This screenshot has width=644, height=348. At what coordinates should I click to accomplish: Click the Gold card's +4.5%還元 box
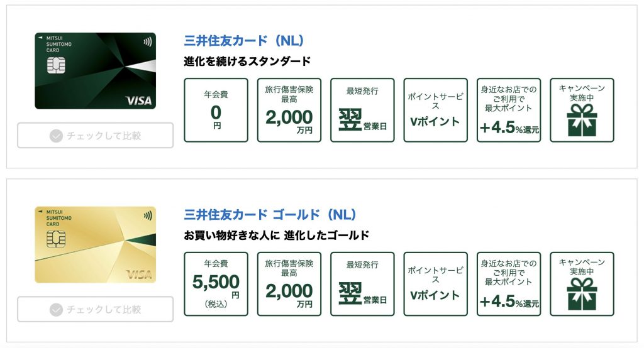[508, 284]
